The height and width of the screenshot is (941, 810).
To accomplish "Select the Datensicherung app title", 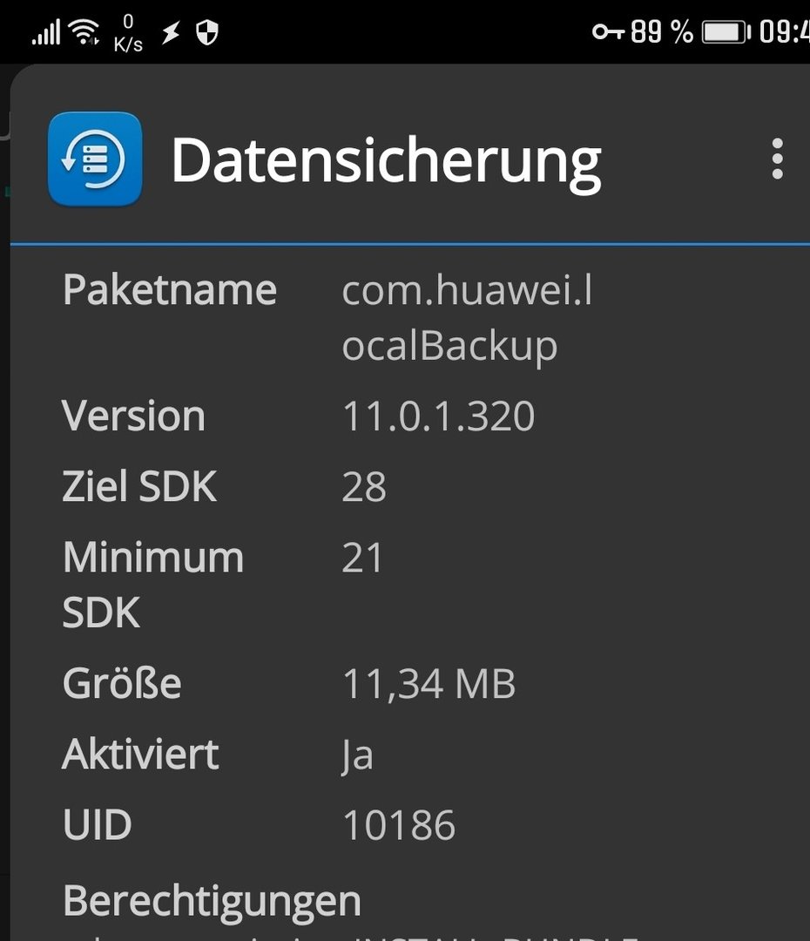I will [x=387, y=161].
